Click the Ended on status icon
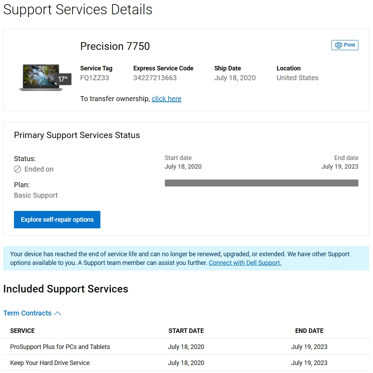 click(17, 169)
